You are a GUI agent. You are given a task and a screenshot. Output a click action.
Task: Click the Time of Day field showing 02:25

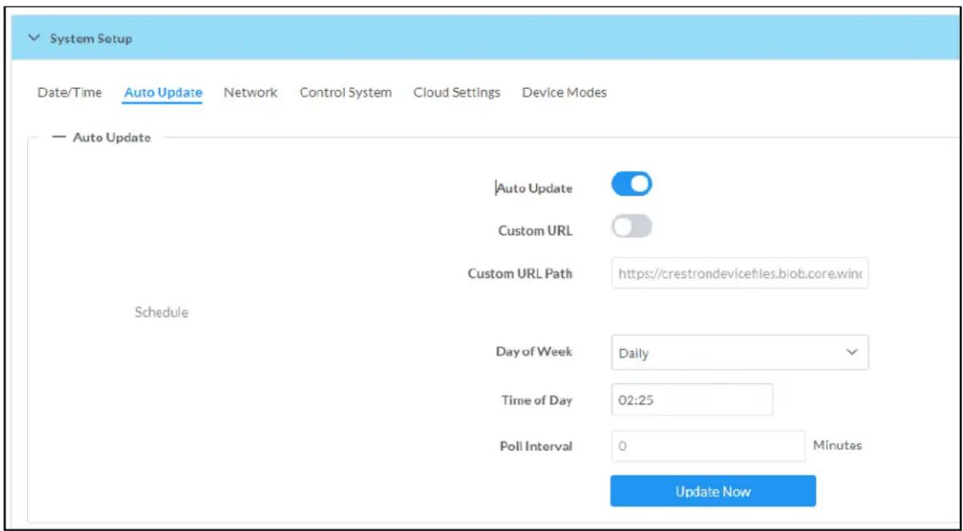coord(692,399)
